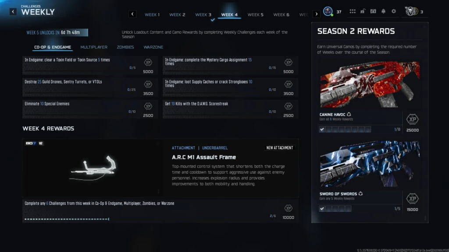Click the weekly 2/6 challenge progress bar
449x252 pixels.
[67, 219]
